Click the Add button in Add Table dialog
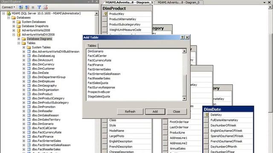This screenshot has height=153, width=273. click(x=155, y=111)
